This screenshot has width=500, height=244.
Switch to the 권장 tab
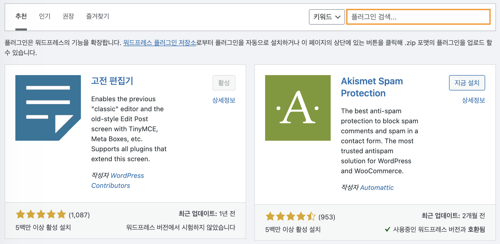click(x=68, y=16)
